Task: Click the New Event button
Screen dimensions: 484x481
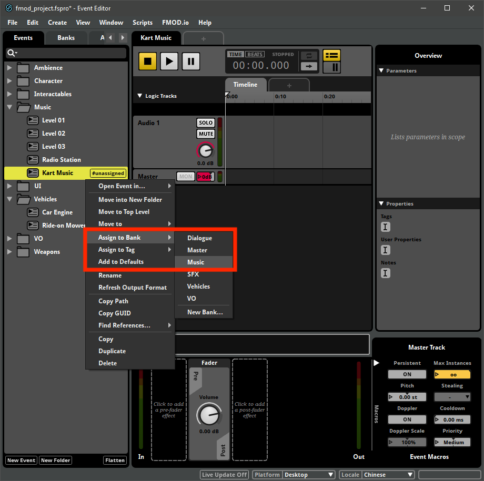Action: pos(21,460)
